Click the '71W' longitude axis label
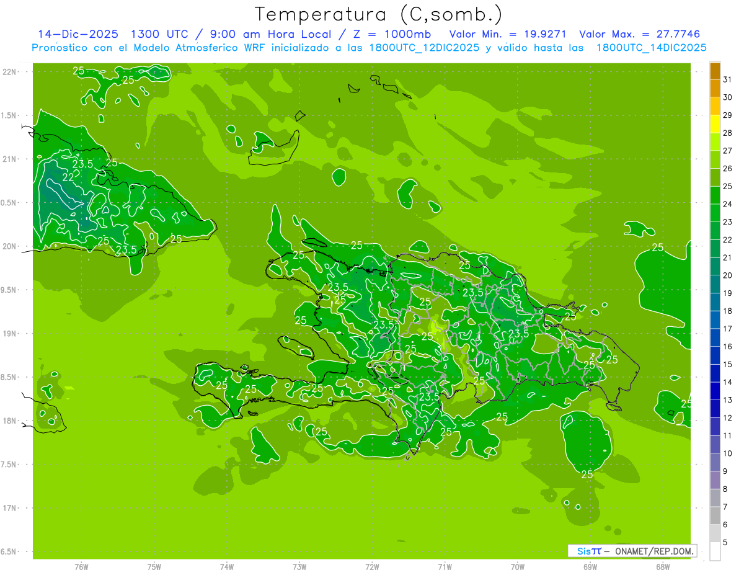The height and width of the screenshot is (575, 744). pyautogui.click(x=445, y=566)
